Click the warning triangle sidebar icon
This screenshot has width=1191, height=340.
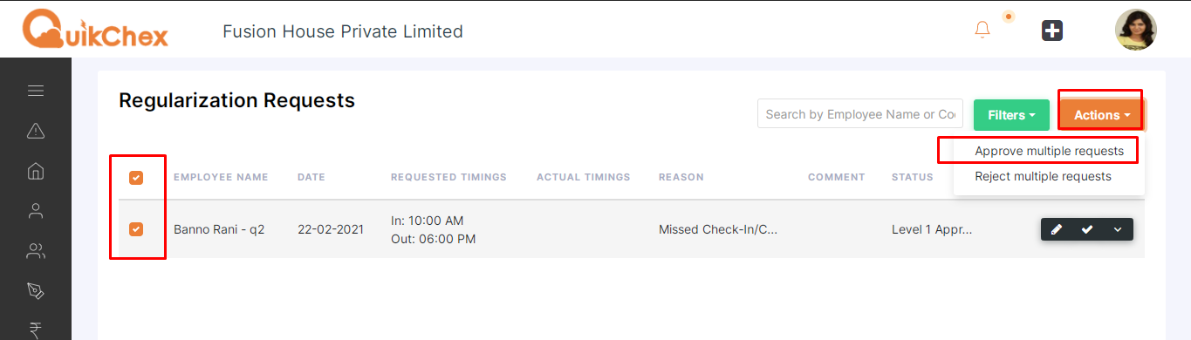pyautogui.click(x=36, y=131)
